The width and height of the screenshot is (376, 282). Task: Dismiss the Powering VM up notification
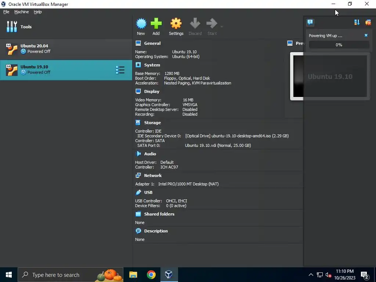click(x=366, y=35)
